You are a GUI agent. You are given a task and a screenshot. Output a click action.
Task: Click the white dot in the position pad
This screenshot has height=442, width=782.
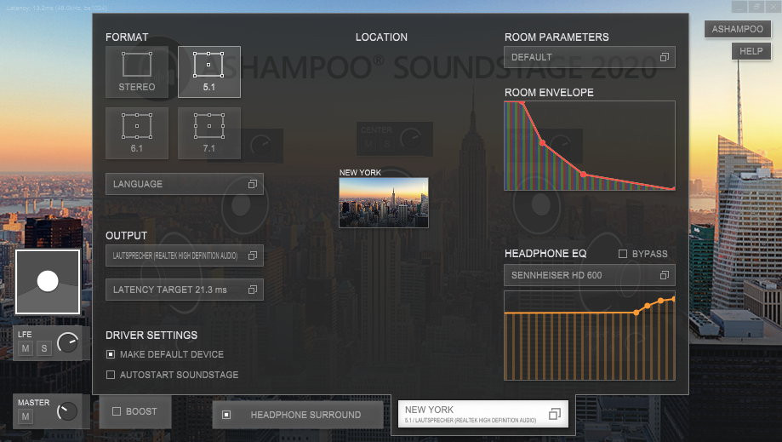coord(48,281)
